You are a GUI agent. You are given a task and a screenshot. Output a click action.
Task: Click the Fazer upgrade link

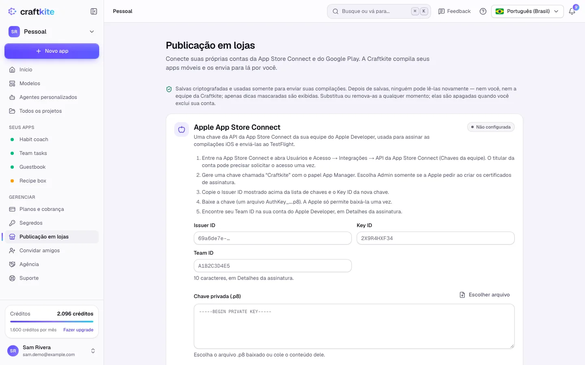[78, 330]
